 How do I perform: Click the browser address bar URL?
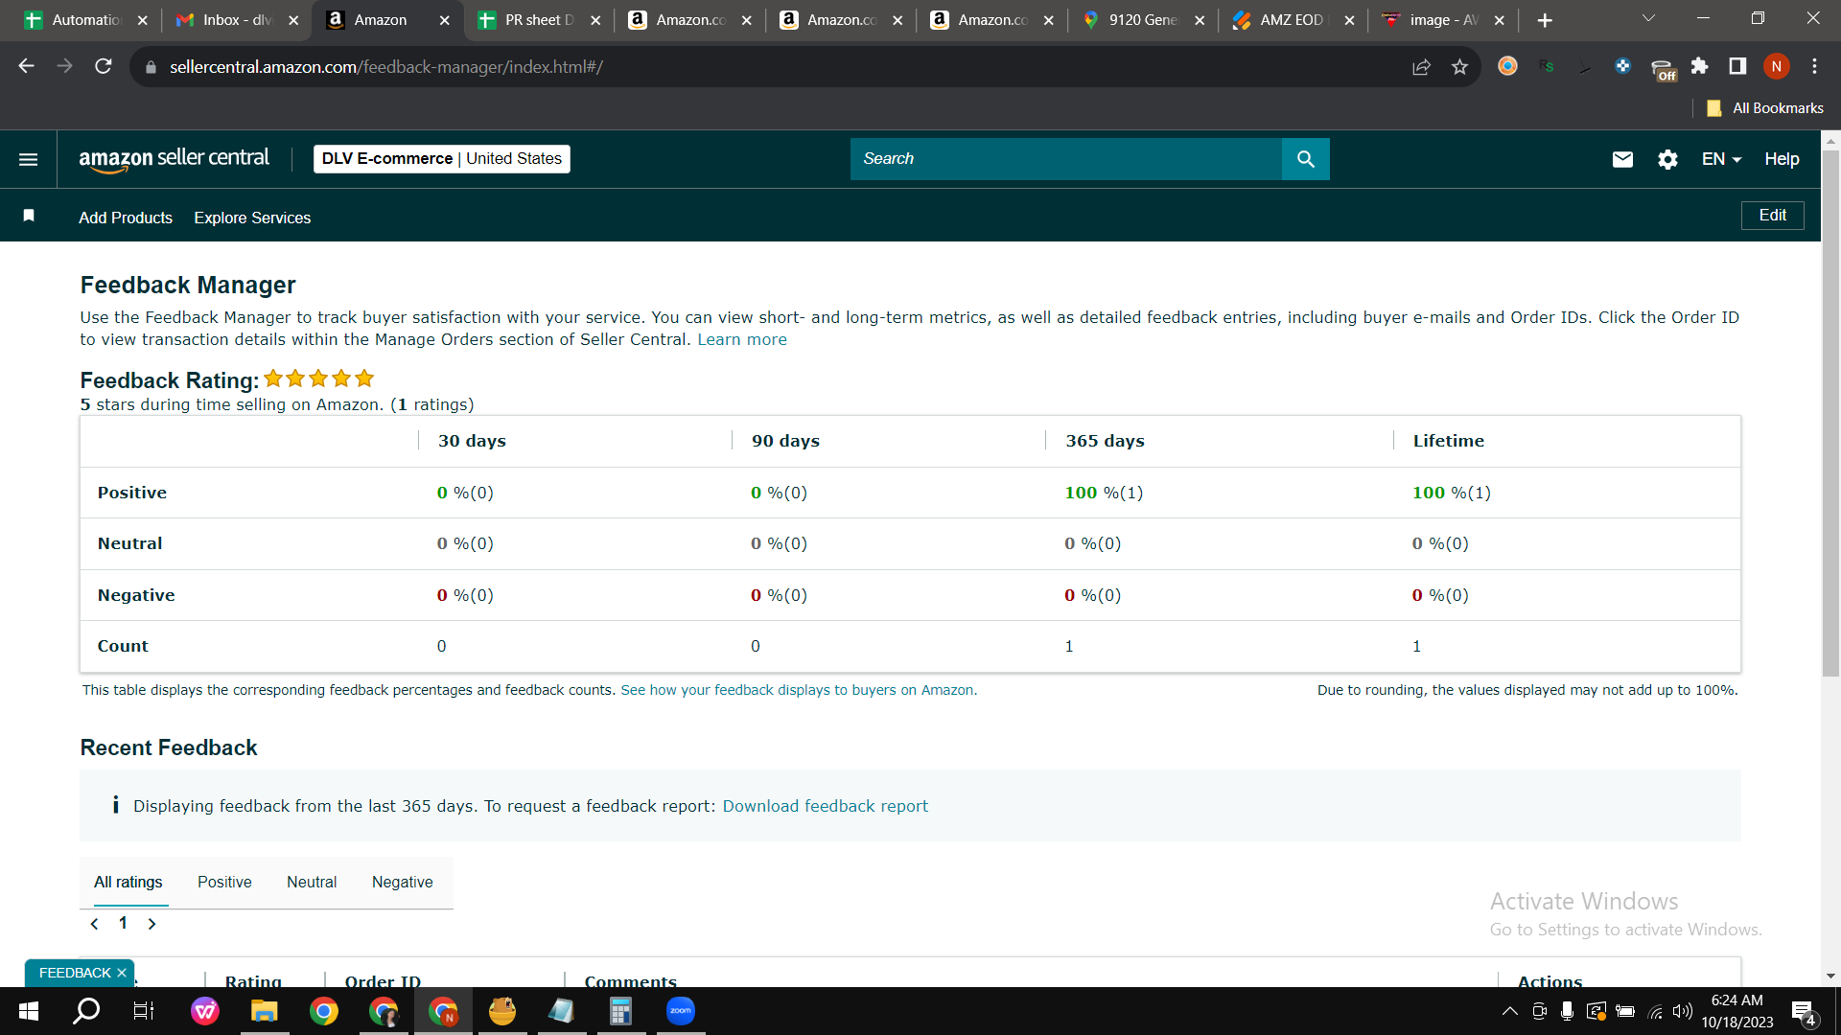386,67
